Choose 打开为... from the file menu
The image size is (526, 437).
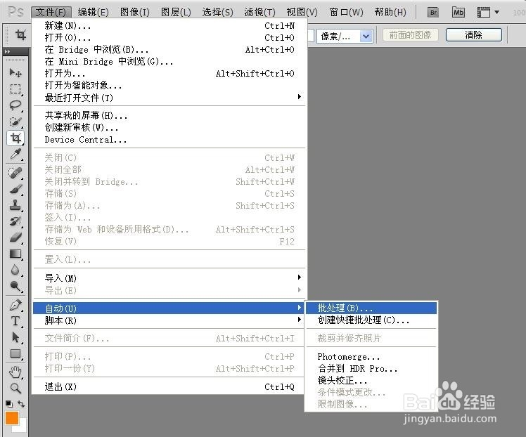(x=169, y=73)
